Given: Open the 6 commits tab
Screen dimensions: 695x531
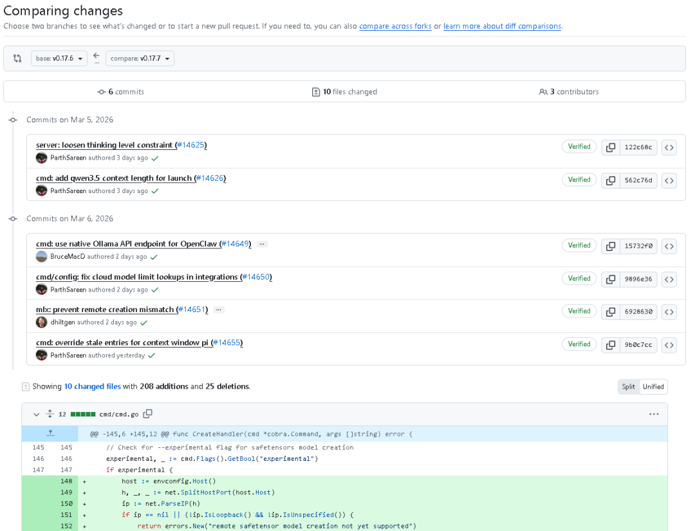Looking at the screenshot, I should pos(121,92).
